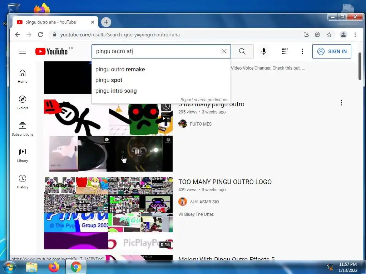366x274 pixels.
Task: Go to the YouTube logo home link
Action: coord(51,51)
